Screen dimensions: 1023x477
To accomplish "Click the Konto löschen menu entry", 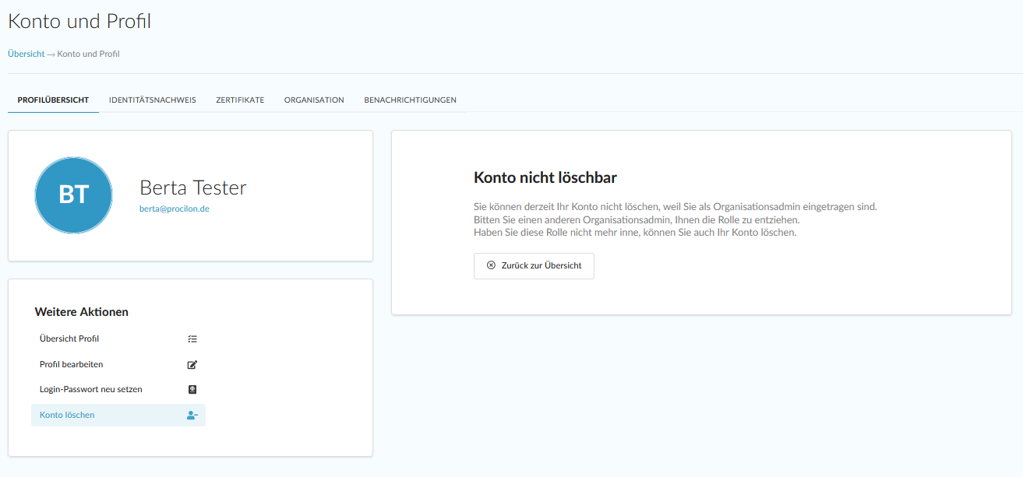I will (67, 416).
